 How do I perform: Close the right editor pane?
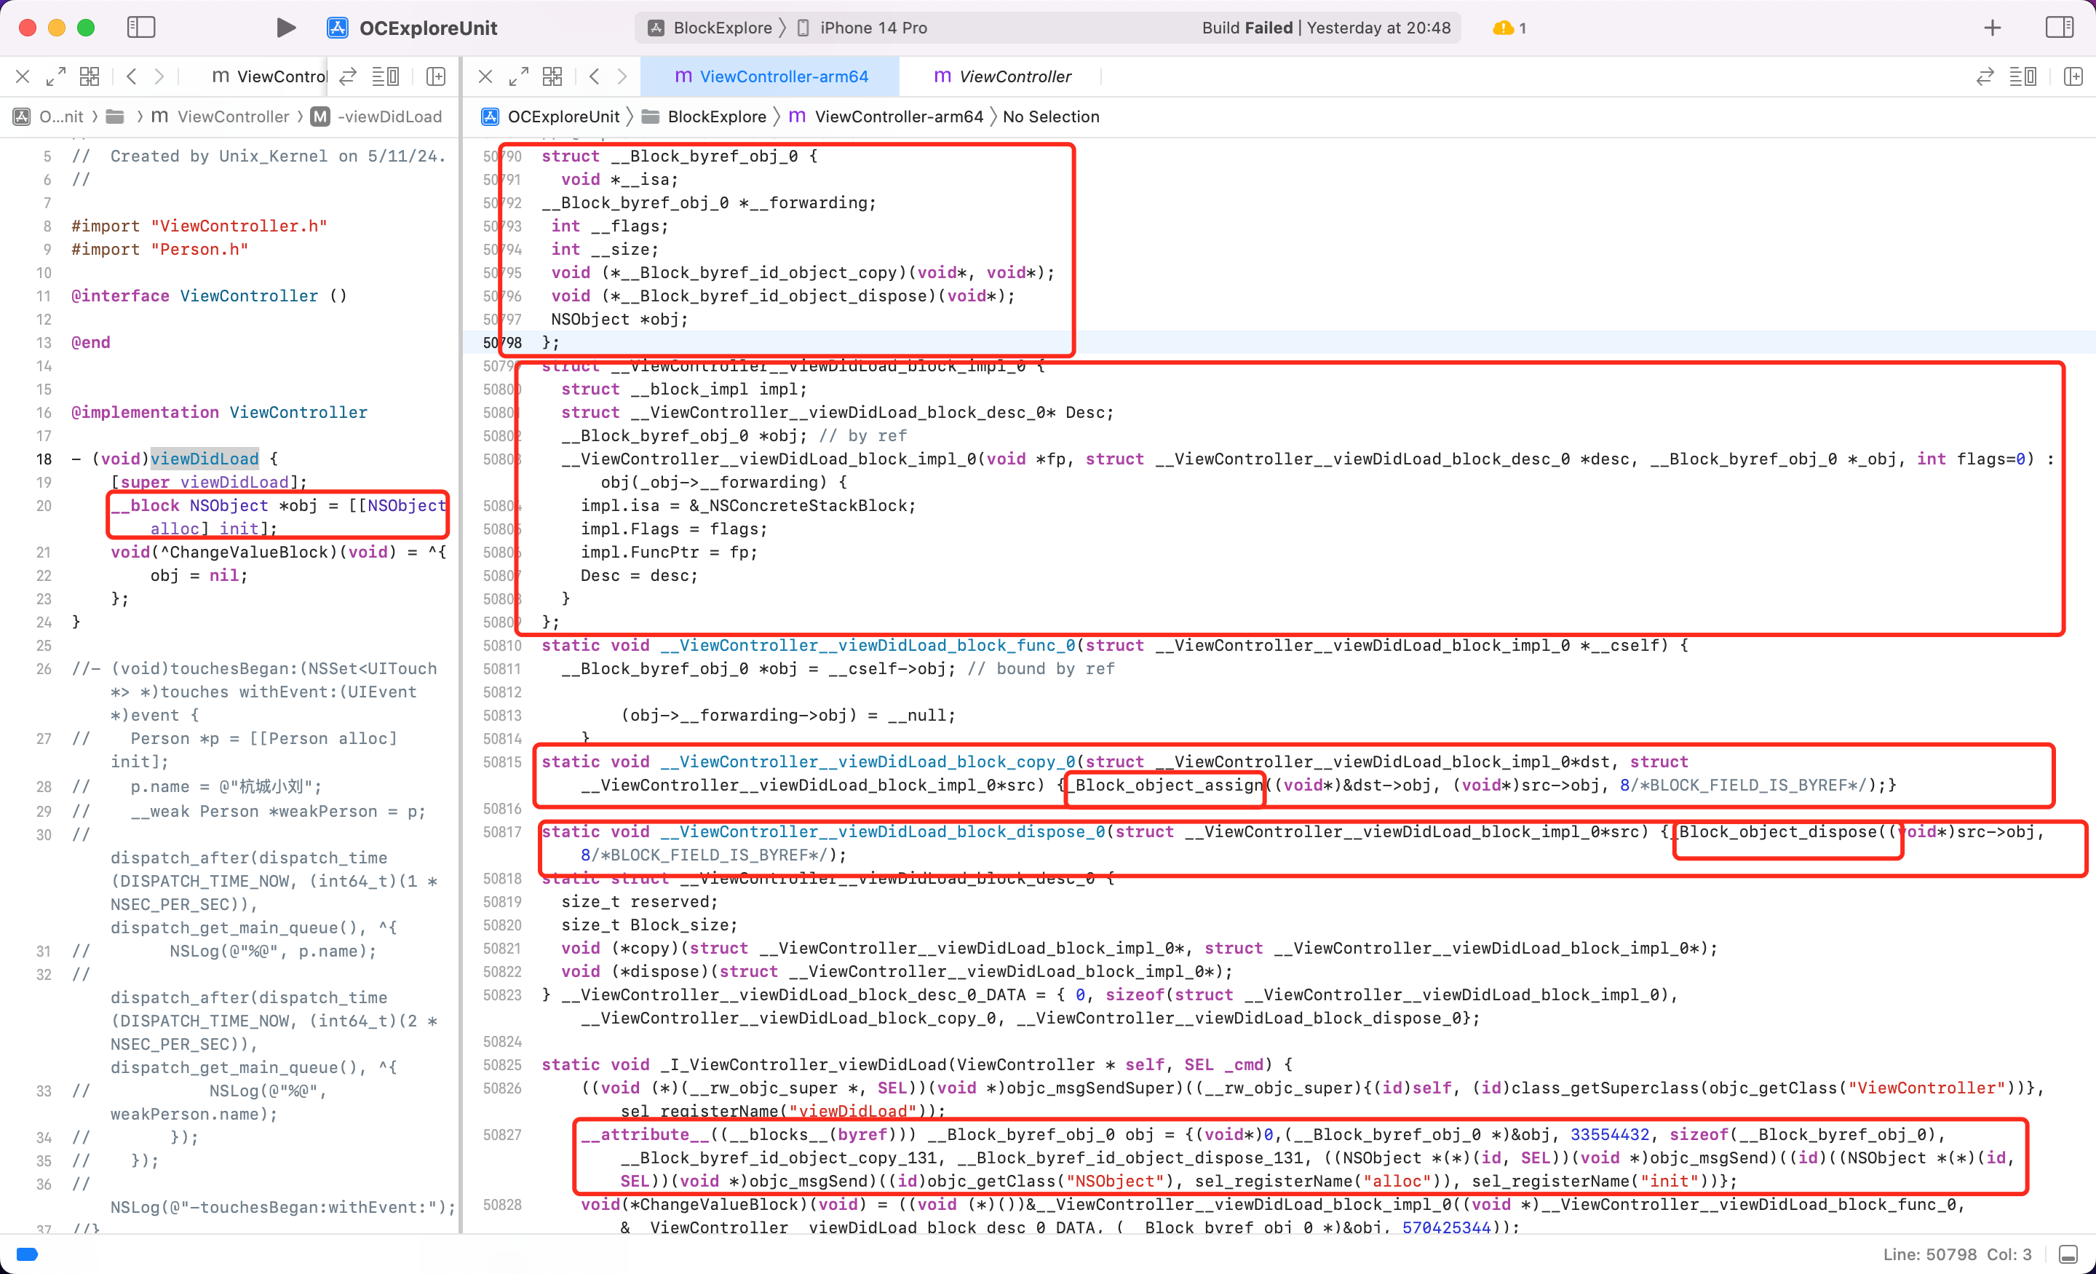coord(485,76)
